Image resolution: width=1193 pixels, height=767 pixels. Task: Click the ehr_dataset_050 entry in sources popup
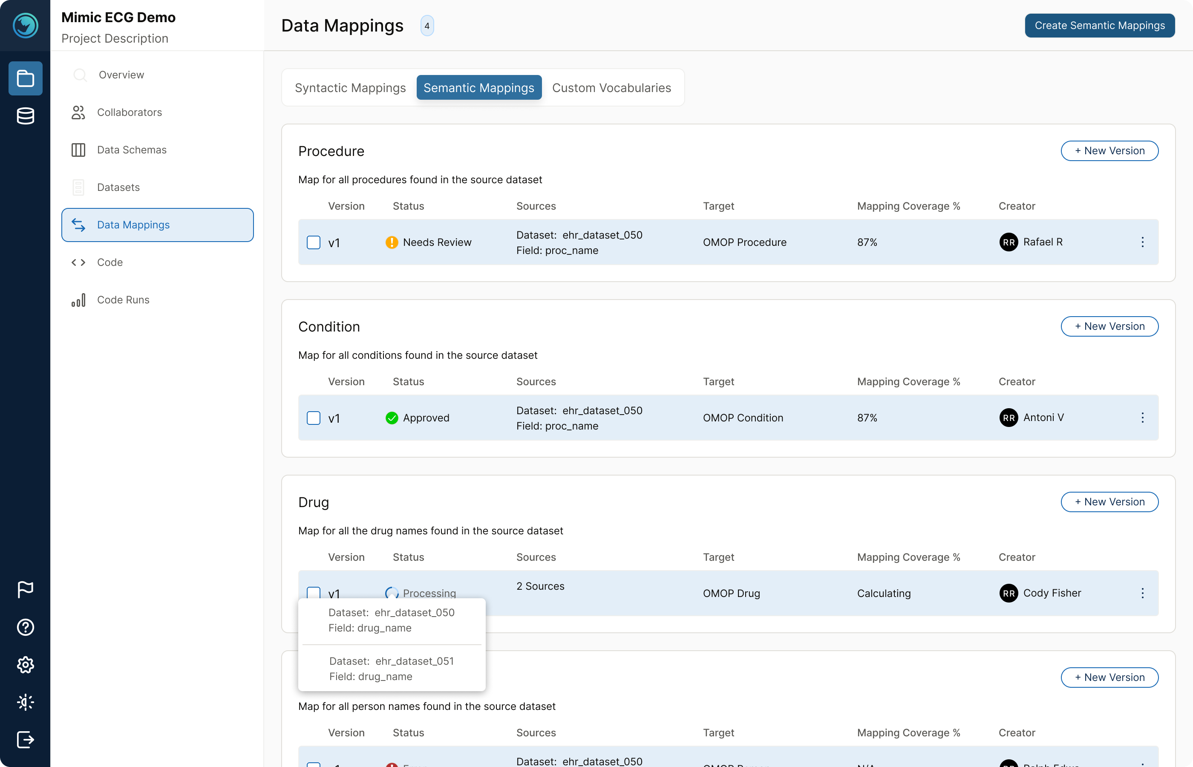392,620
